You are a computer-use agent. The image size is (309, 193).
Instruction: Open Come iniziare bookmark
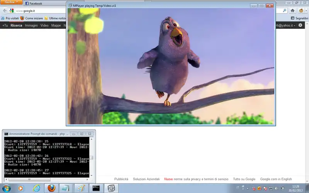[32, 18]
